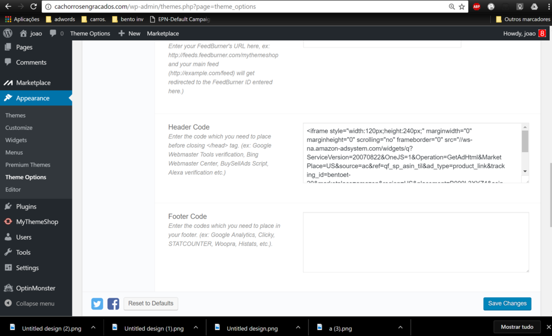Click the Twitter icon near Reset to Defaults
The width and height of the screenshot is (552, 336).
tap(97, 303)
